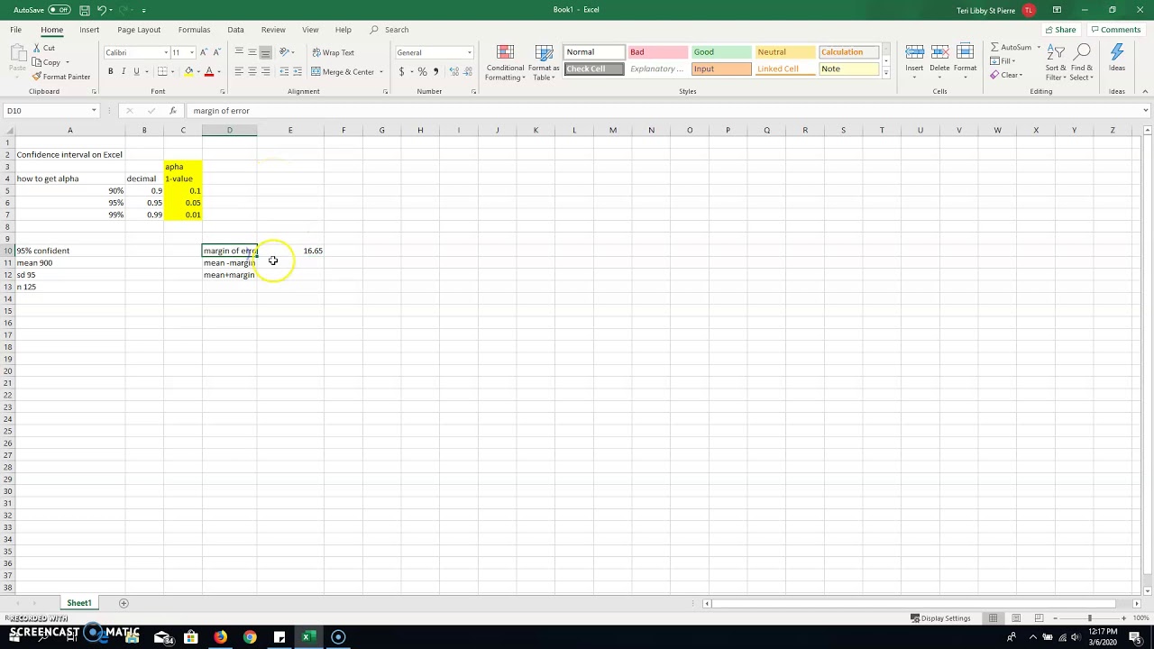Image resolution: width=1154 pixels, height=649 pixels.
Task: Open Sort & Filter menu
Action: [1056, 62]
